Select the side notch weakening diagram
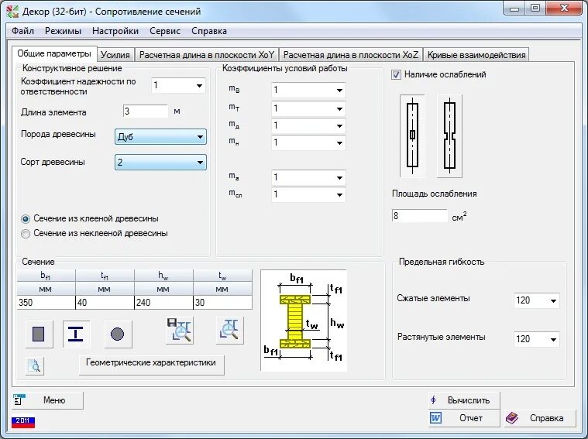This screenshot has width=588, height=439. (x=449, y=136)
